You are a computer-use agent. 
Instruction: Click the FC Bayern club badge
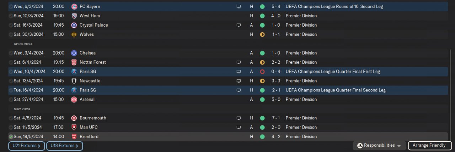click(74, 7)
